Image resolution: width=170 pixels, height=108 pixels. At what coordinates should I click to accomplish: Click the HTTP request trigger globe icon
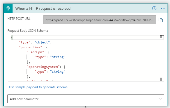tap(8, 8)
